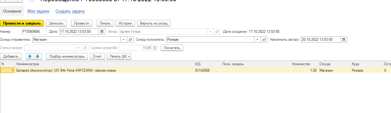Add a row with Добавить
The height and width of the screenshot is (113, 391).
(x=11, y=56)
